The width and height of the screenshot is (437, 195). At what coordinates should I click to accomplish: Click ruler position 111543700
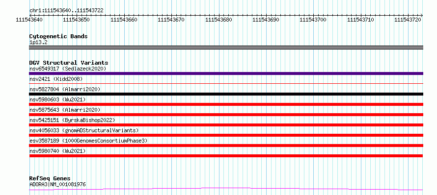[313, 20]
